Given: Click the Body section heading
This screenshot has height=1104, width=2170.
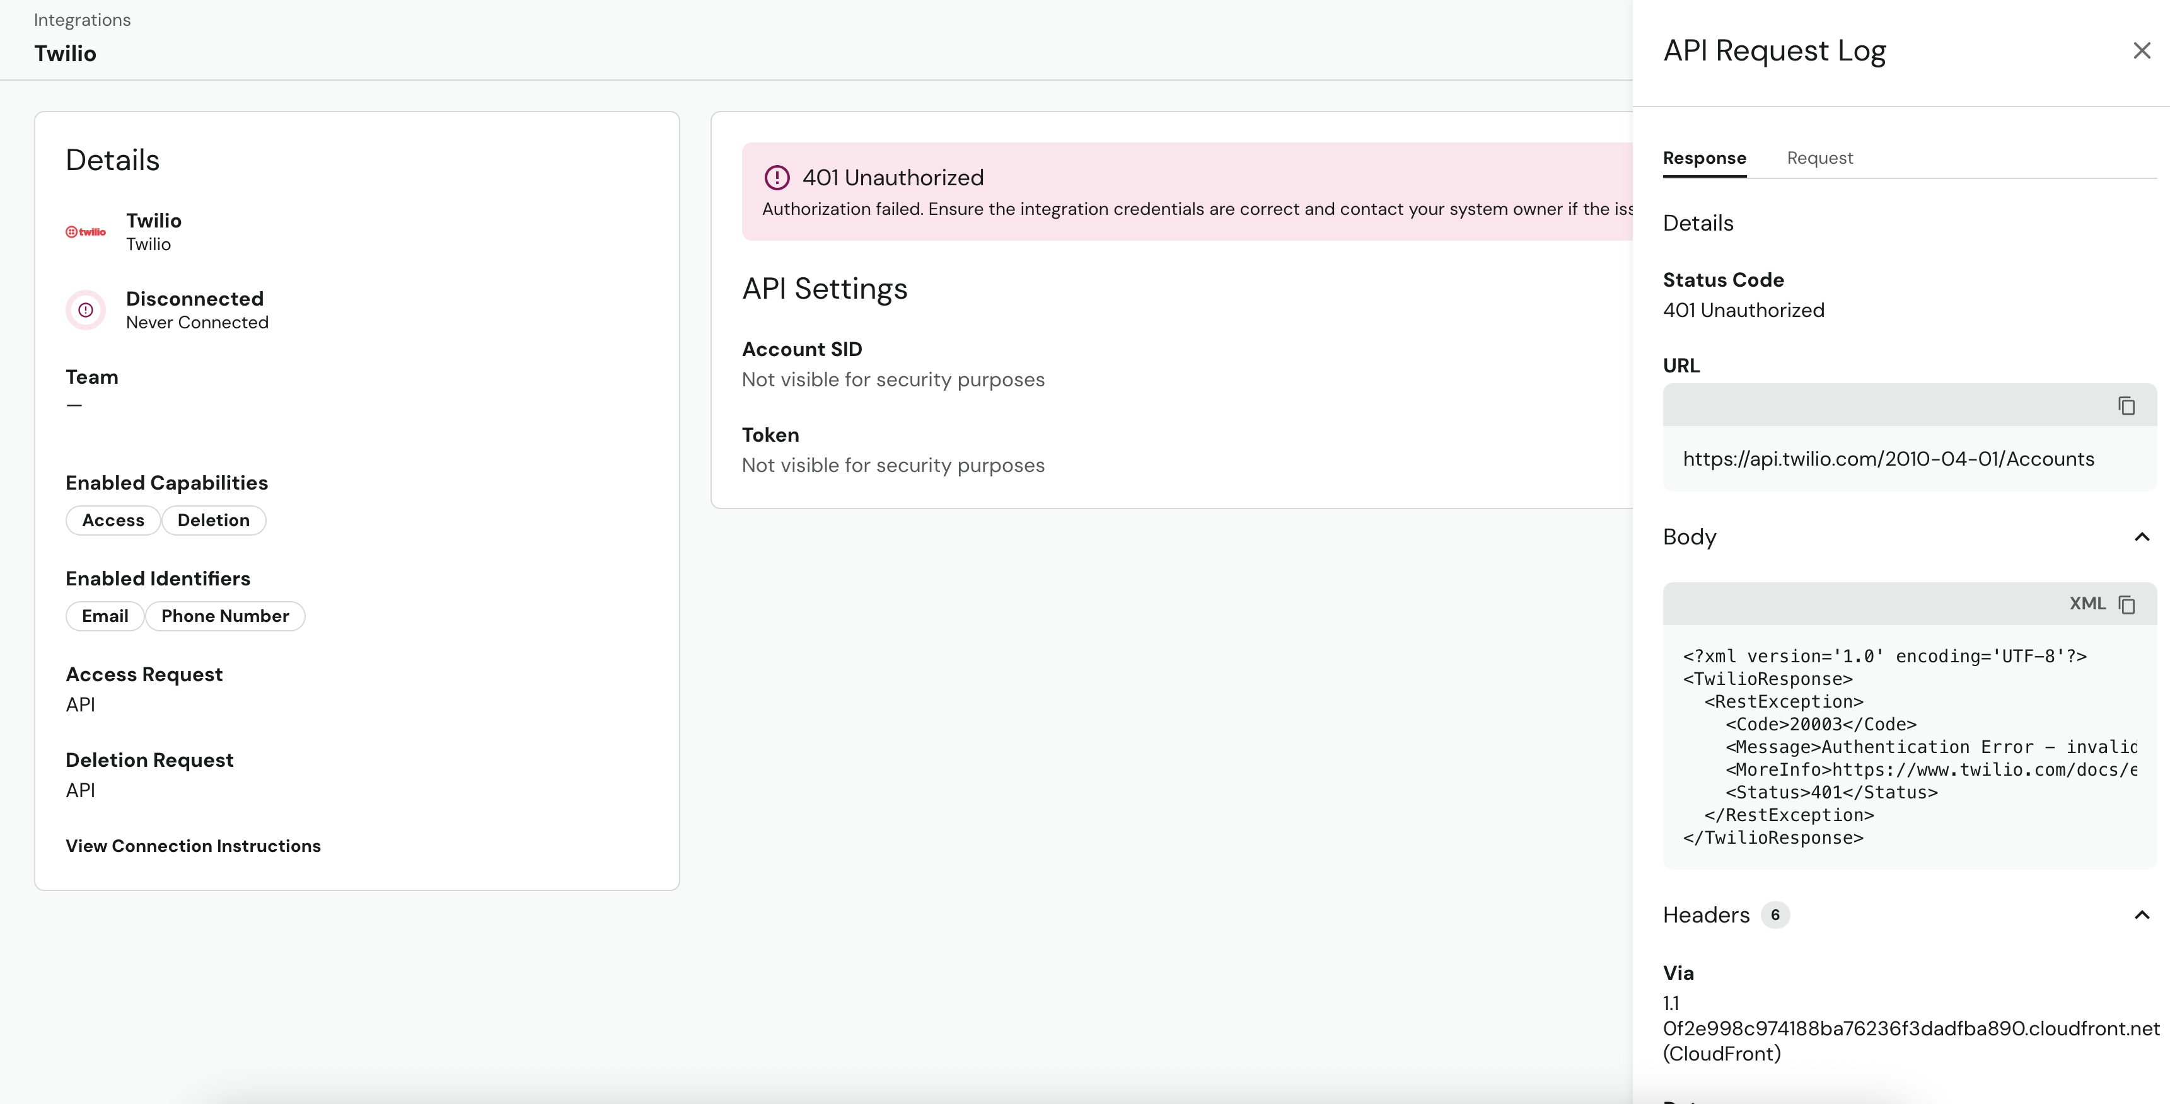Looking at the screenshot, I should (x=1689, y=538).
